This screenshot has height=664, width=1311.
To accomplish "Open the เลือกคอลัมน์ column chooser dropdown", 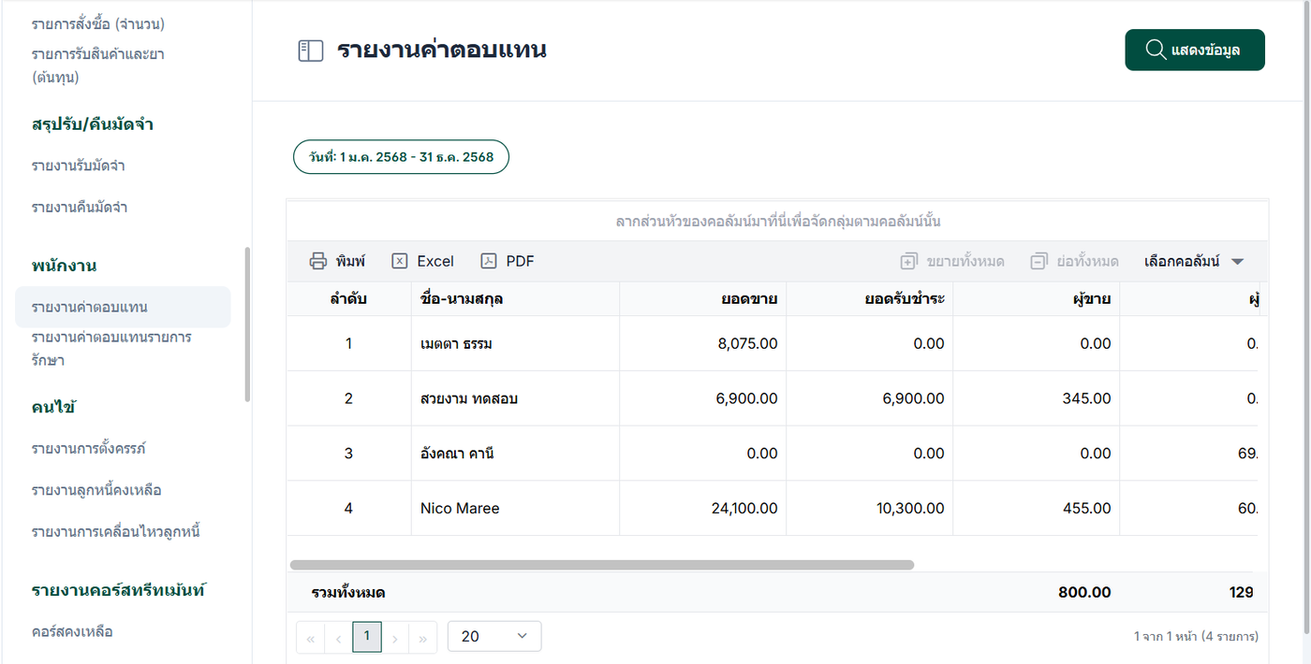I will pyautogui.click(x=1194, y=261).
